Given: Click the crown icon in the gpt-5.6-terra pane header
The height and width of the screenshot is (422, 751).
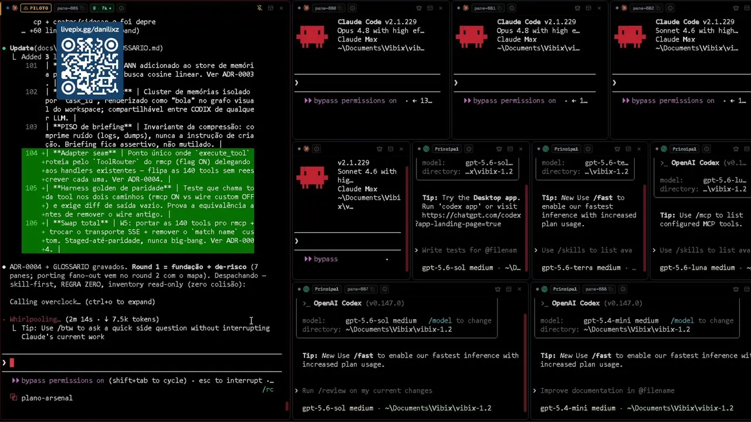Looking at the screenshot, I should point(617,149).
